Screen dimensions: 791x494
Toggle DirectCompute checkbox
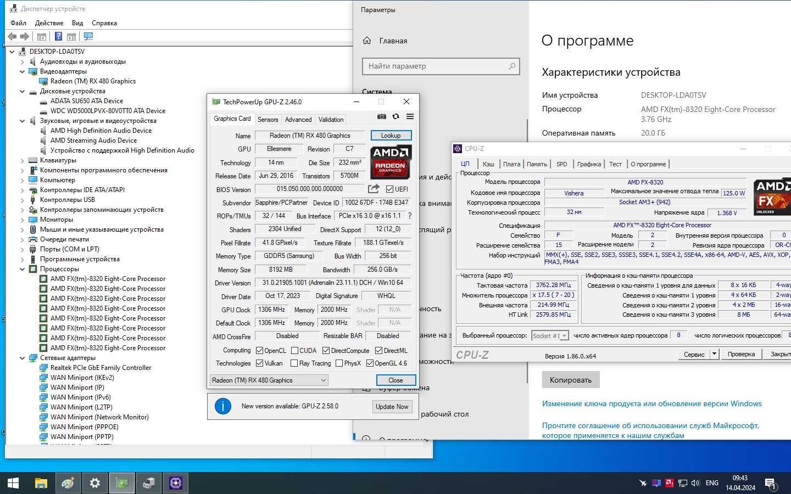(326, 350)
